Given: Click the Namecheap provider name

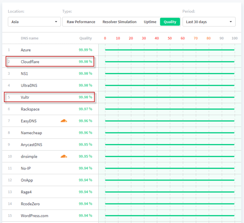Looking at the screenshot, I should [x=31, y=133].
